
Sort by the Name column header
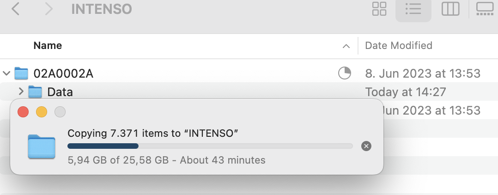(48, 46)
